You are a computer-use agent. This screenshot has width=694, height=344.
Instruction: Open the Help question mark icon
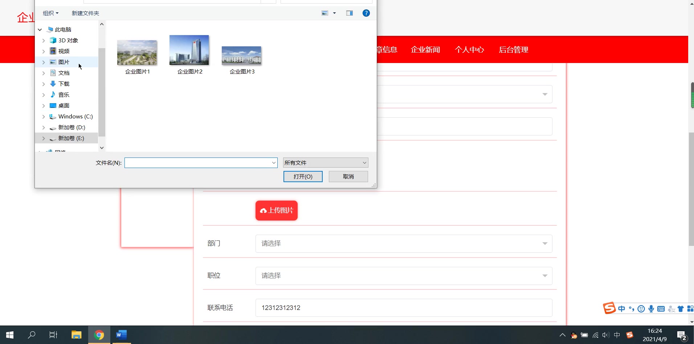tap(366, 13)
